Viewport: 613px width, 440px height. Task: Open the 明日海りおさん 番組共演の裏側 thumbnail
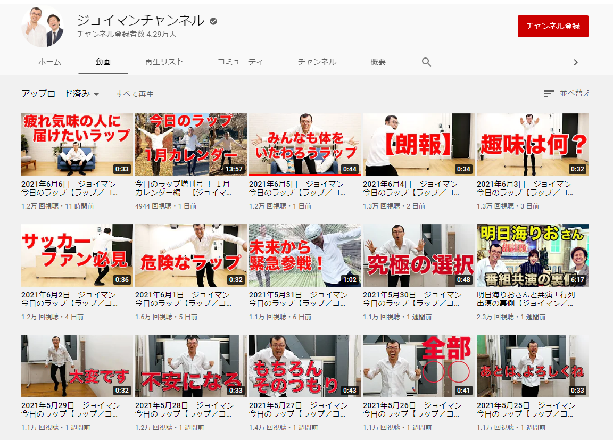(533, 255)
